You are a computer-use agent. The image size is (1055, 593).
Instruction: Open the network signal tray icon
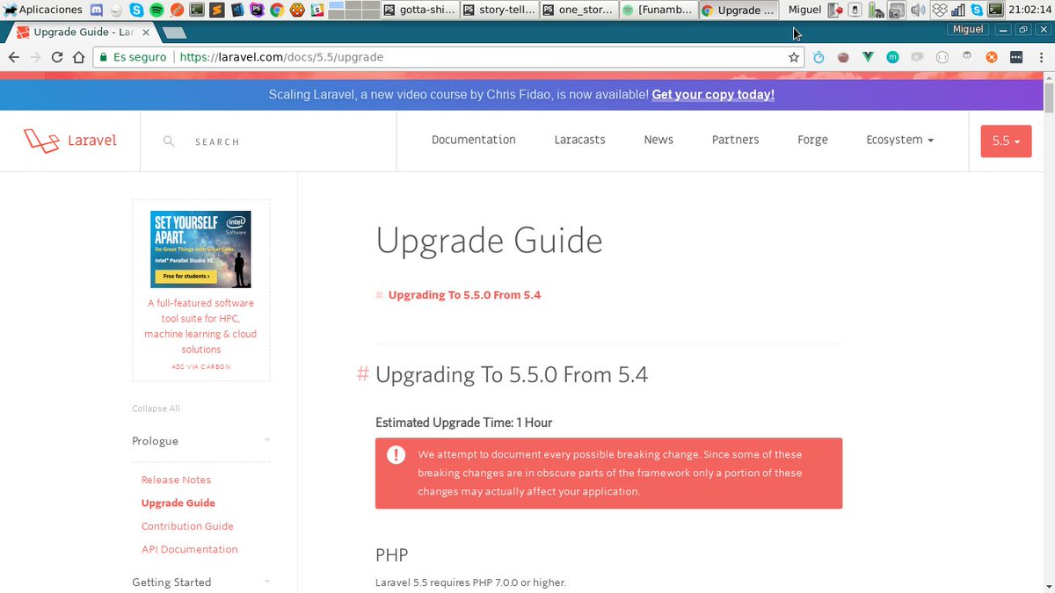click(x=957, y=10)
